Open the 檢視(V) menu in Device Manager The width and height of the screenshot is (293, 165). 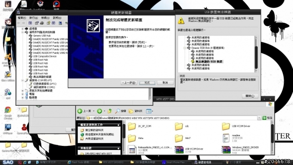click(45, 18)
